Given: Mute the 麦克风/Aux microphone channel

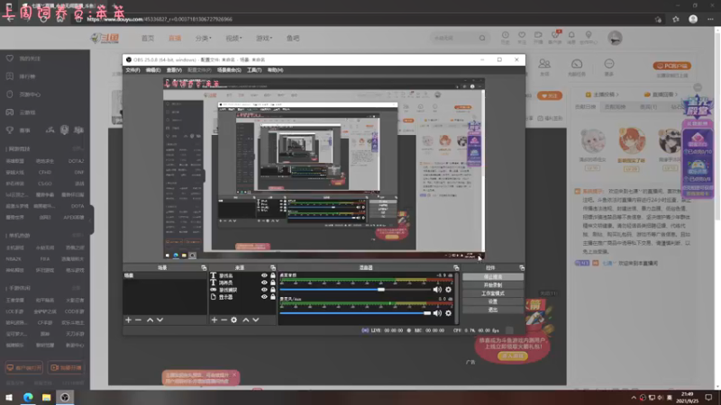Looking at the screenshot, I should (x=437, y=313).
